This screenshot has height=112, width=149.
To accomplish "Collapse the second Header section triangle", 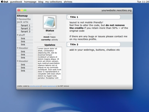I will [x=18, y=61].
